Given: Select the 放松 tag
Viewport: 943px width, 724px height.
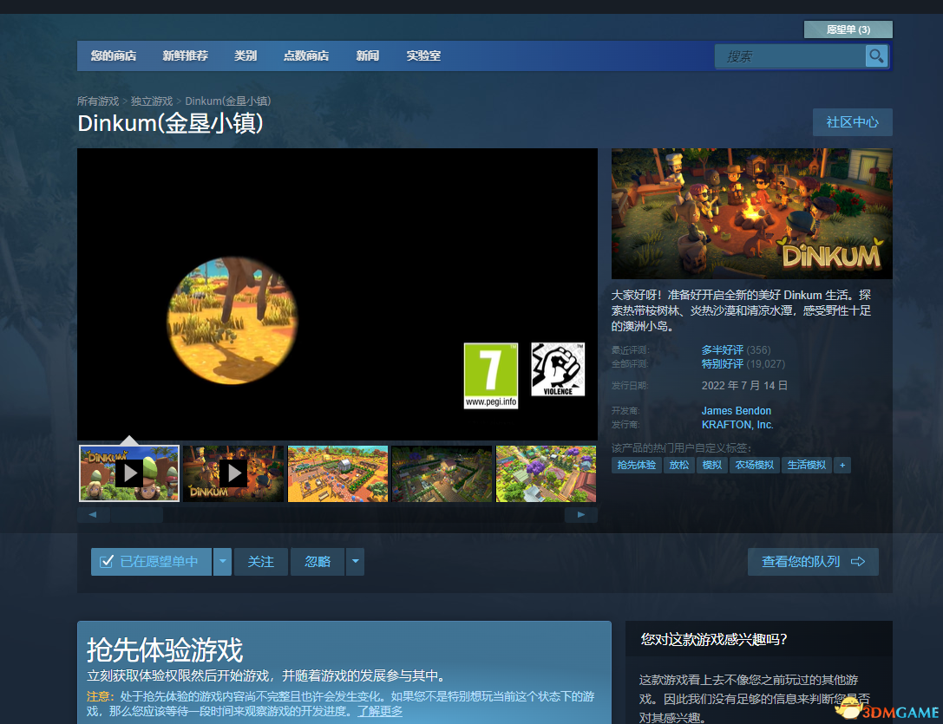Looking at the screenshot, I should [679, 465].
